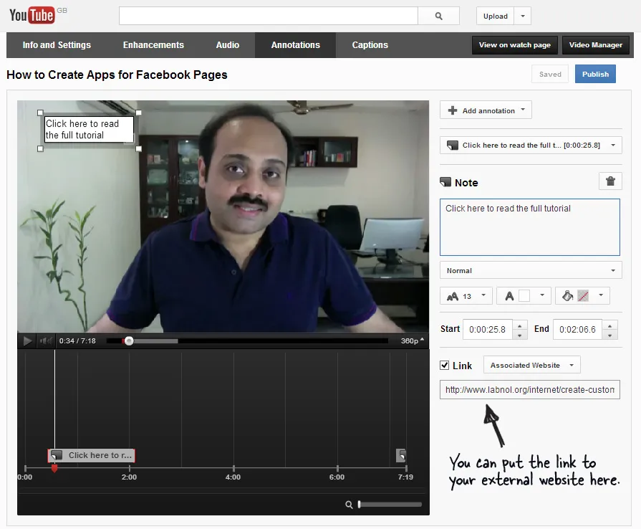Expand the Upload button dropdown arrow
The width and height of the screenshot is (641, 529).
pos(524,15)
